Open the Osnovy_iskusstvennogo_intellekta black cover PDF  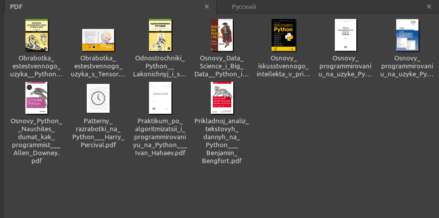tap(283, 35)
